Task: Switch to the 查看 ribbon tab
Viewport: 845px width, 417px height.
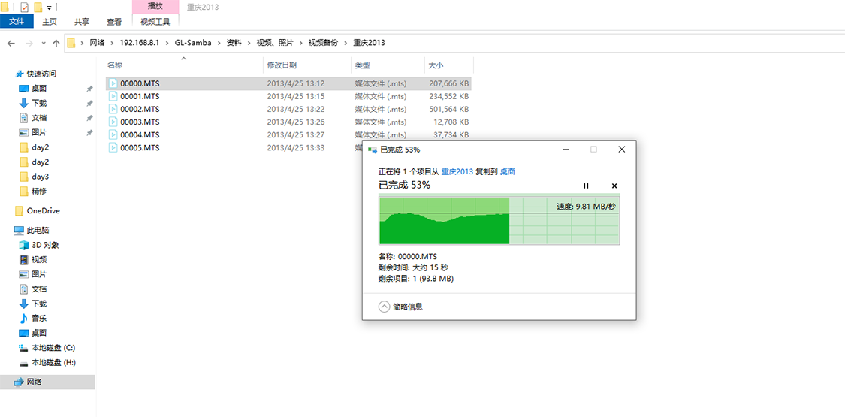Action: 114,22
